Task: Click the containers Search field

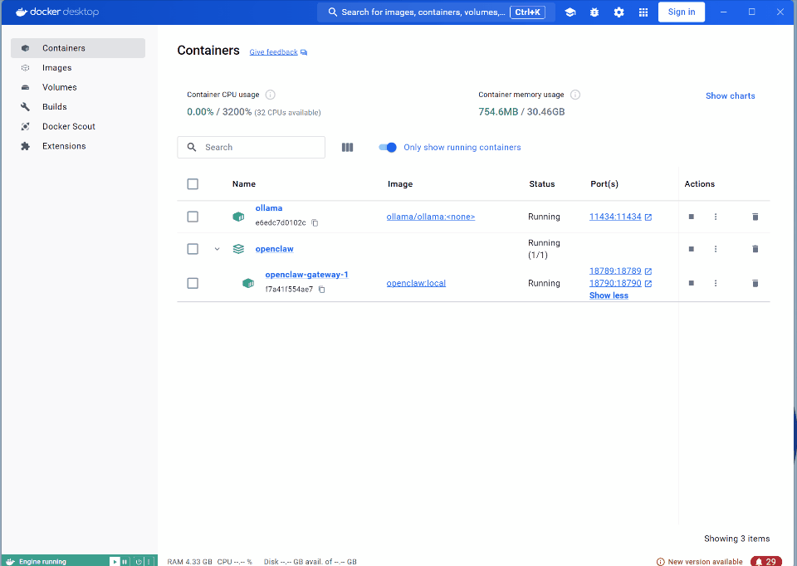Action: [251, 148]
